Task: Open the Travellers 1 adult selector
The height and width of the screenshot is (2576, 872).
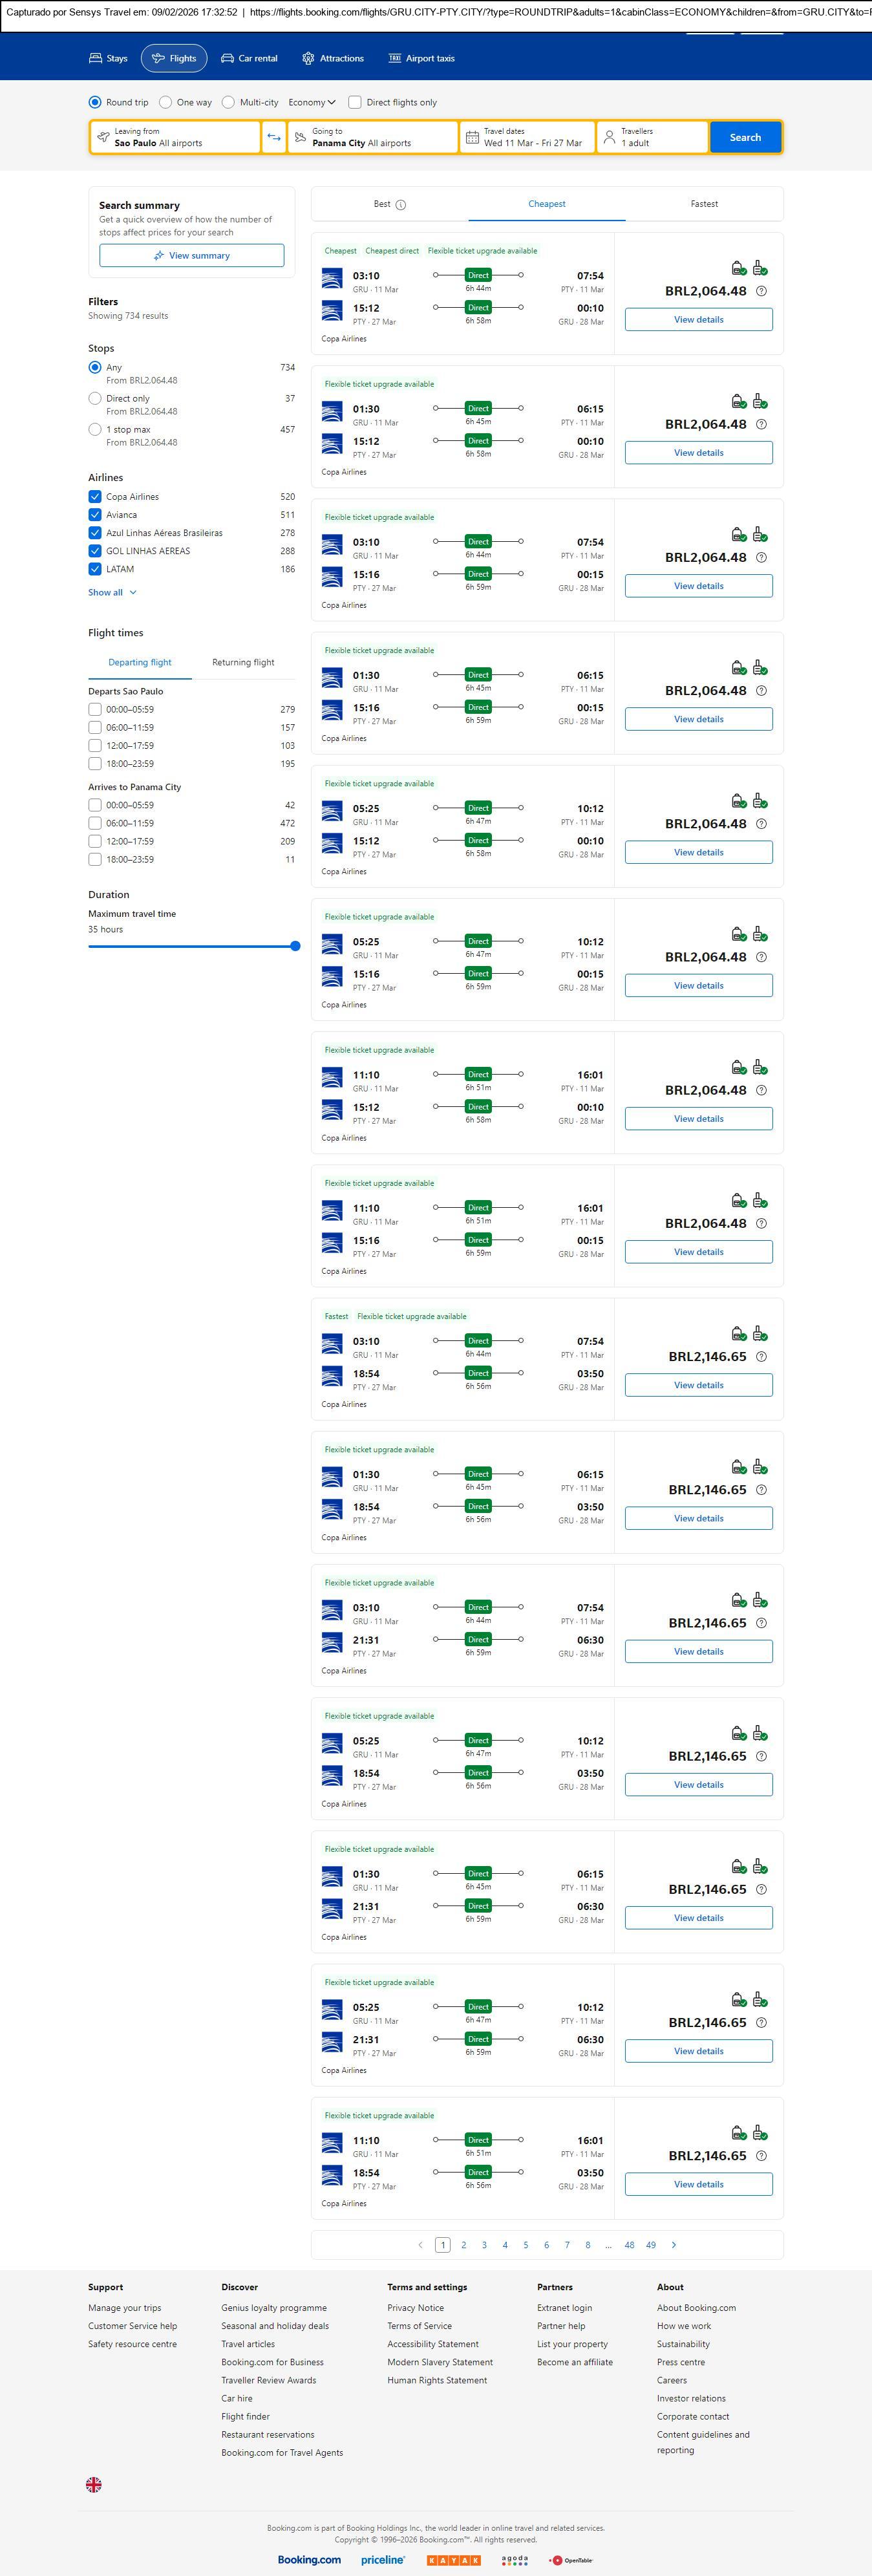Action: [x=652, y=137]
